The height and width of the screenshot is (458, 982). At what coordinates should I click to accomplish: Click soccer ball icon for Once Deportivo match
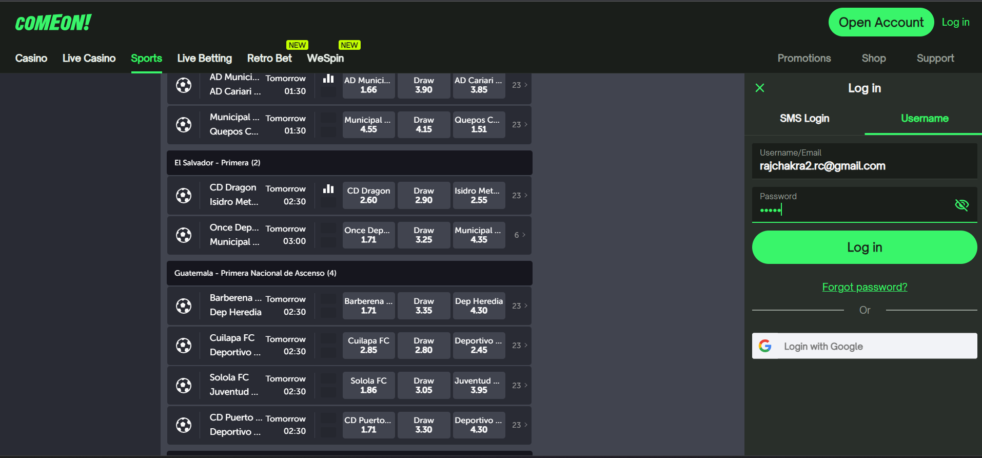coord(184,235)
